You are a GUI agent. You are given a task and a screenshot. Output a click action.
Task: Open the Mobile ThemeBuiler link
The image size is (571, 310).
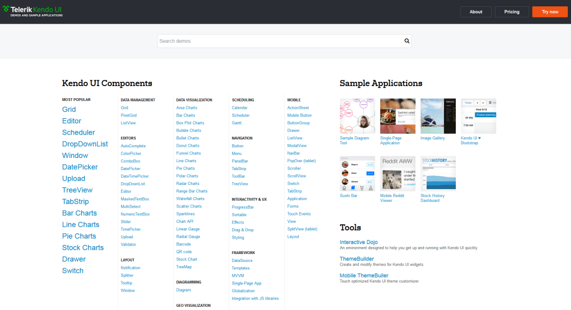click(x=364, y=276)
